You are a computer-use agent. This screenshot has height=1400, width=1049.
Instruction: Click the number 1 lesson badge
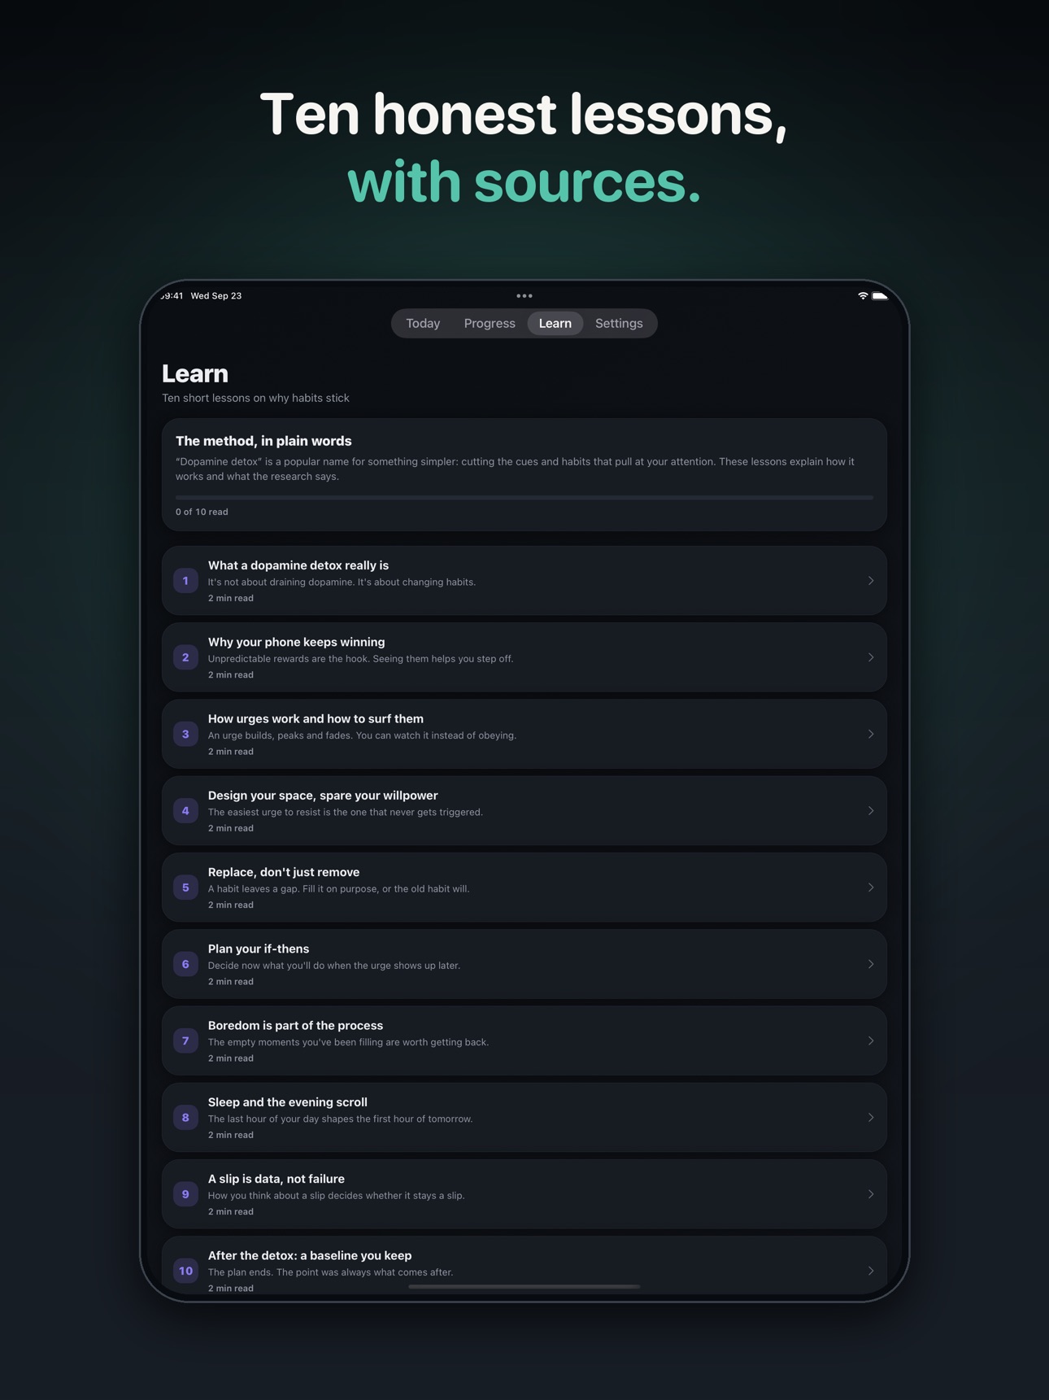[185, 581]
